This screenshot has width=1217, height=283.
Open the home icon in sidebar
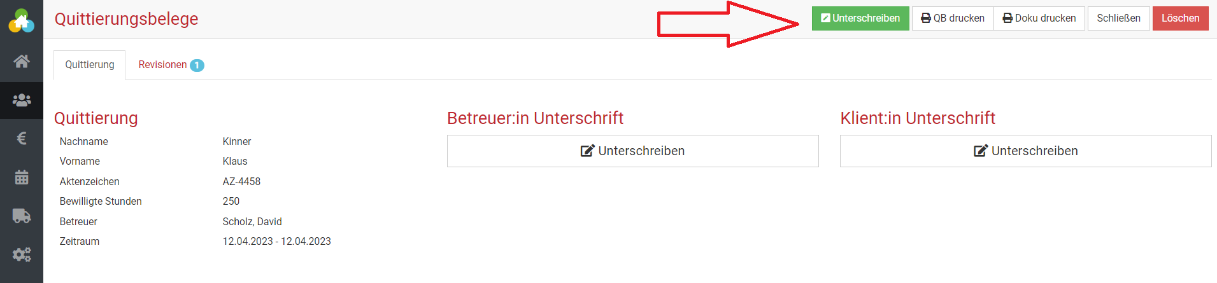click(22, 61)
